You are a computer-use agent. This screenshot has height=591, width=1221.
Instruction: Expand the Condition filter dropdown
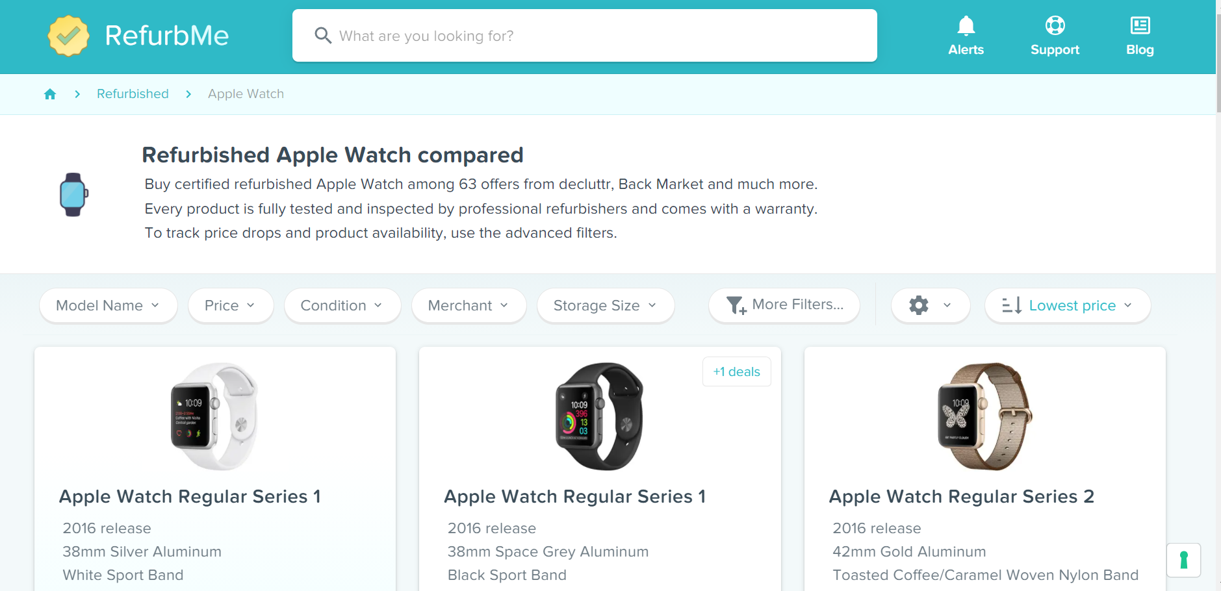(x=342, y=305)
